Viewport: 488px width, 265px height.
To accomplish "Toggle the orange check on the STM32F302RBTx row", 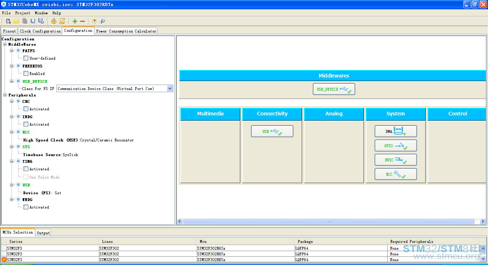I will [x=4, y=259].
